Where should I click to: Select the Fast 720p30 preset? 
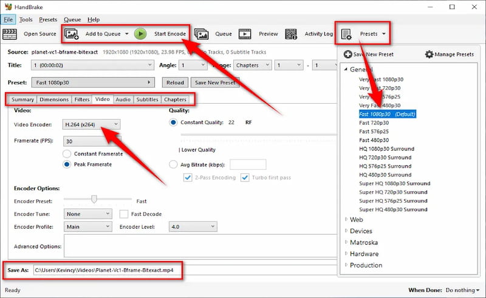(x=374, y=123)
